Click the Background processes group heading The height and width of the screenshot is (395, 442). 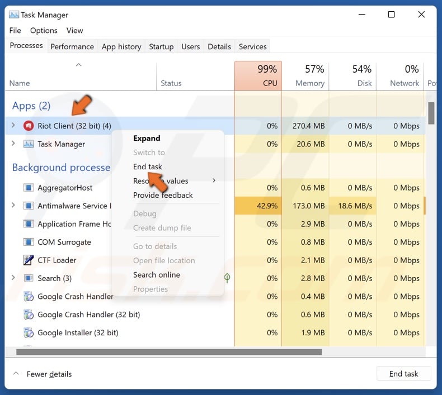point(61,168)
